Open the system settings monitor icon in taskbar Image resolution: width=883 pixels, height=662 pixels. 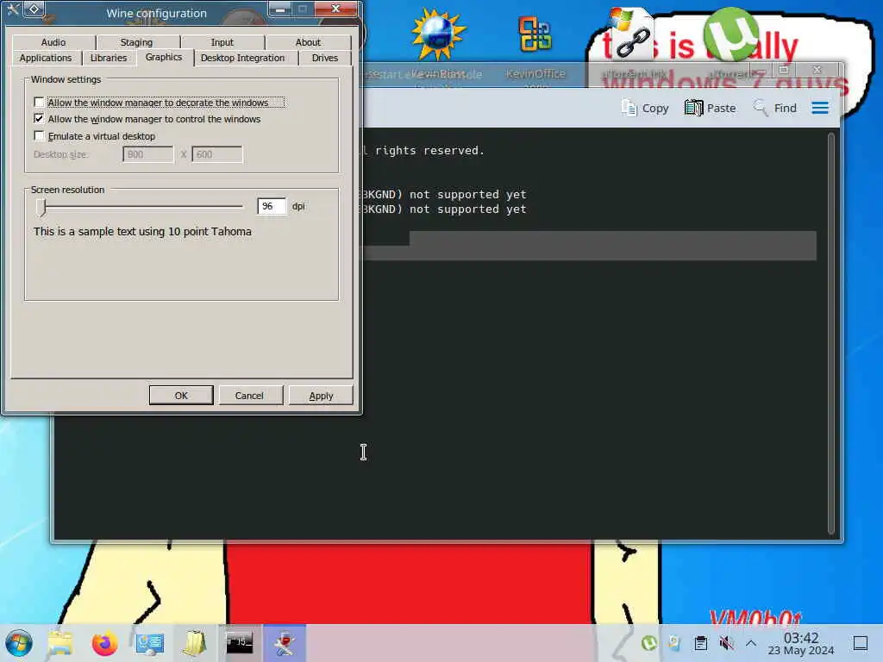[x=150, y=643]
